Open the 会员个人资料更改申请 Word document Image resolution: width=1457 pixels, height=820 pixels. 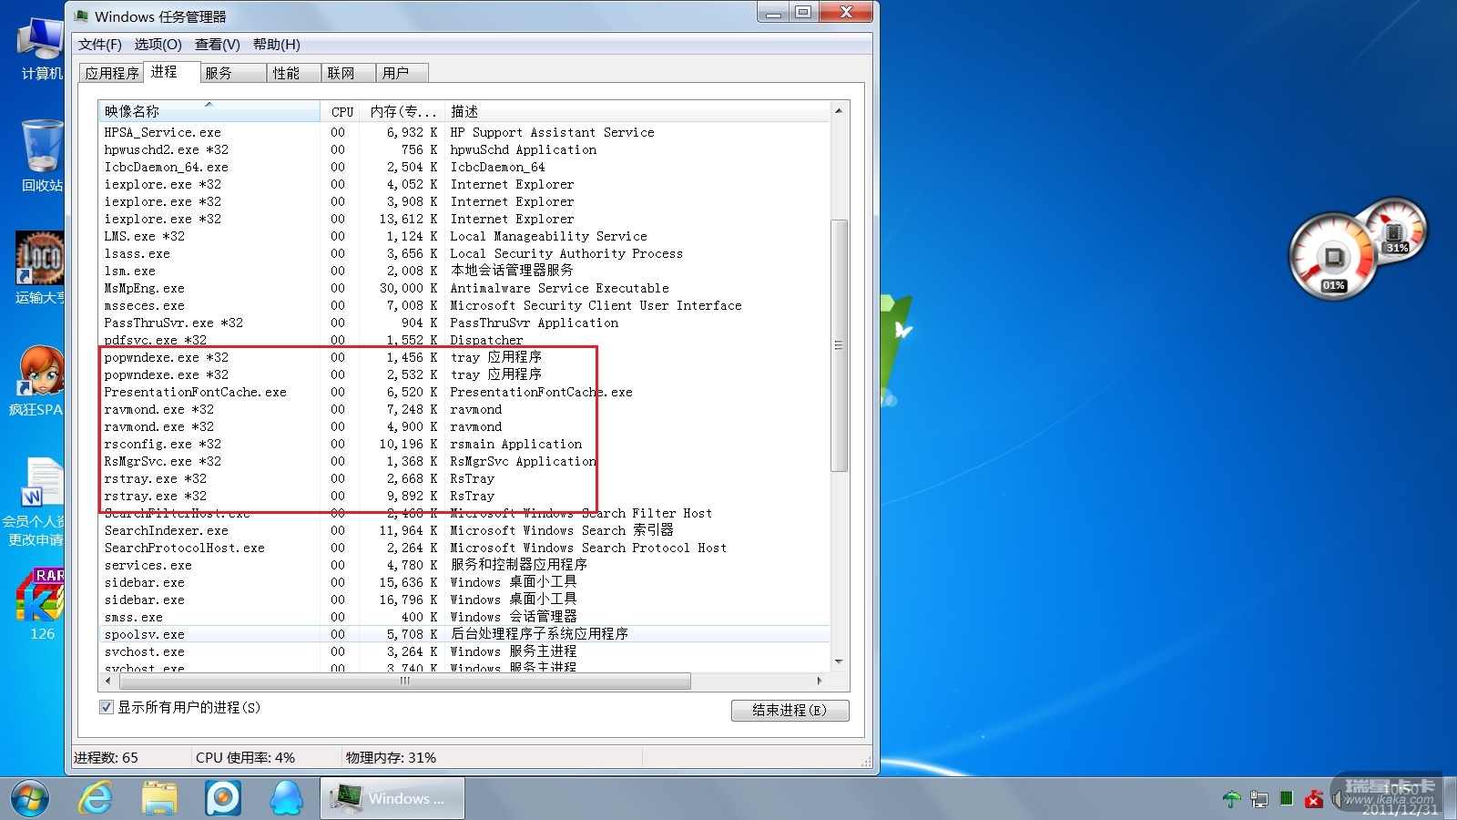tap(36, 503)
